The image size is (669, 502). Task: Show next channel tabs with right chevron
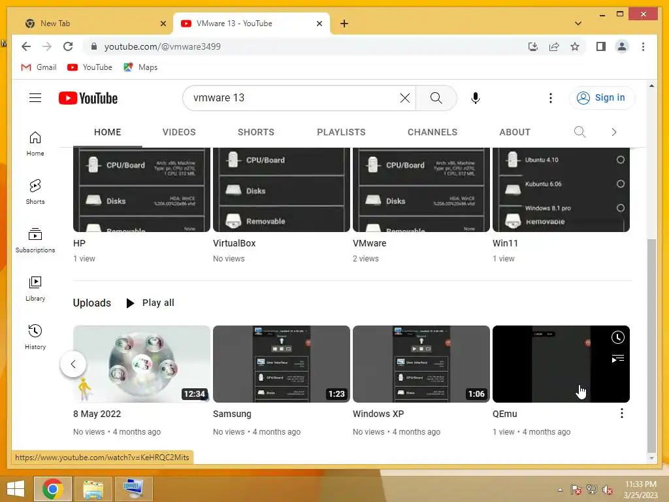(x=614, y=132)
